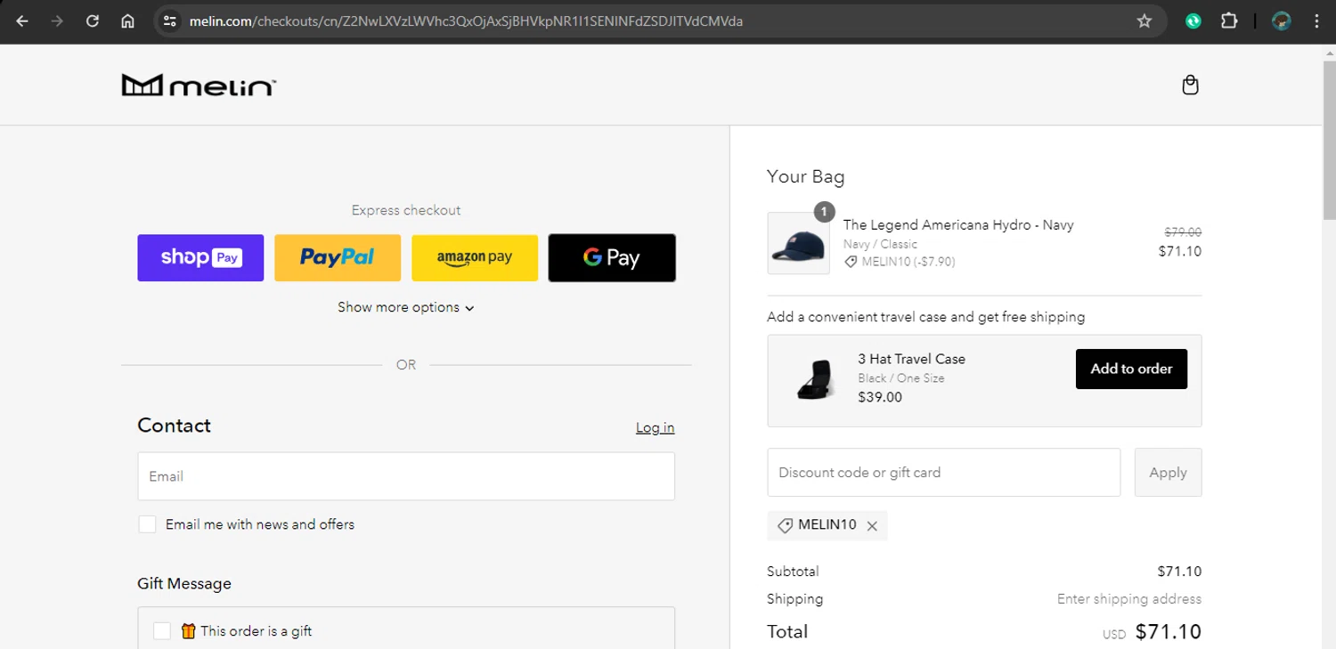This screenshot has width=1336, height=649.
Task: Click the 3 Hat Travel Case title
Action: pos(911,359)
